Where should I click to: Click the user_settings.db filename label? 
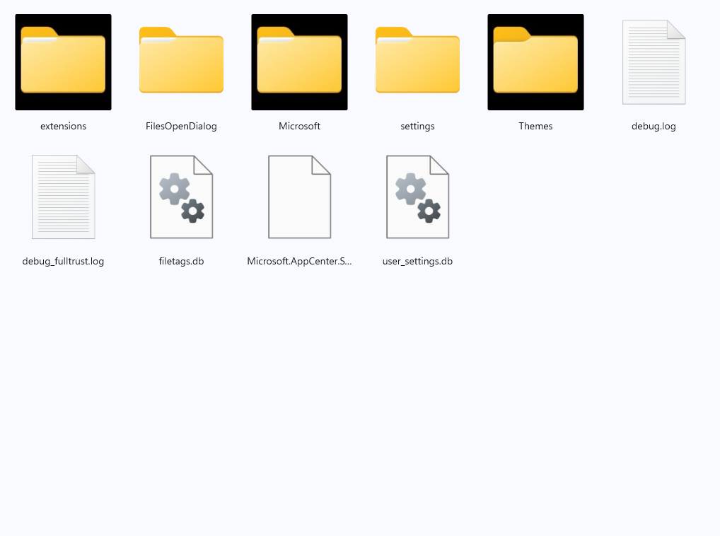417,261
